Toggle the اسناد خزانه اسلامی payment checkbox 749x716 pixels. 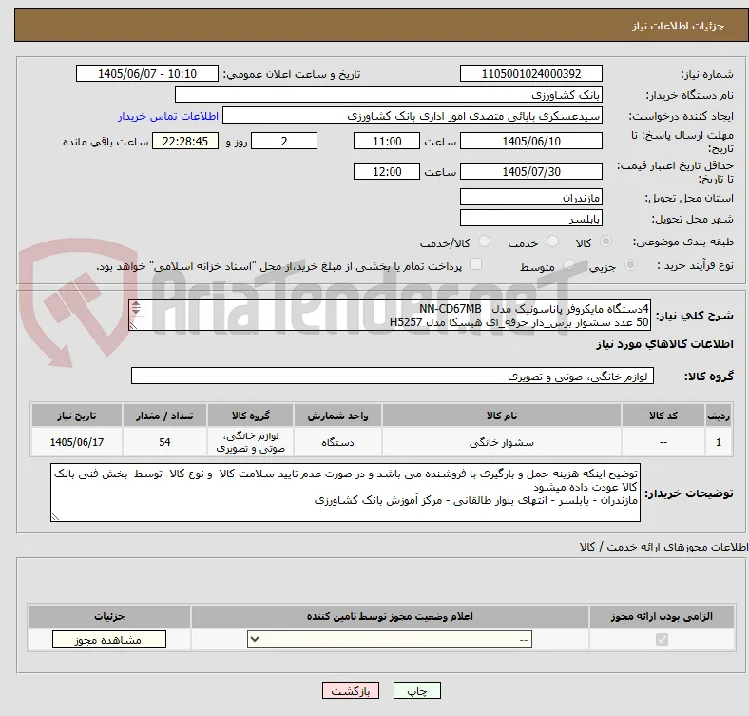pyautogui.click(x=476, y=264)
